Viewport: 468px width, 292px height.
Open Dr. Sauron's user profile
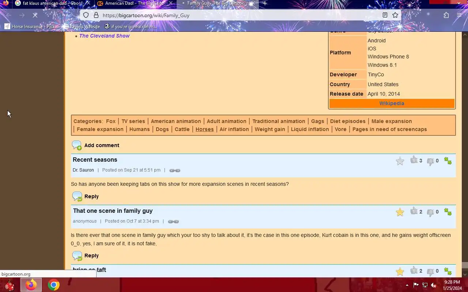click(83, 170)
